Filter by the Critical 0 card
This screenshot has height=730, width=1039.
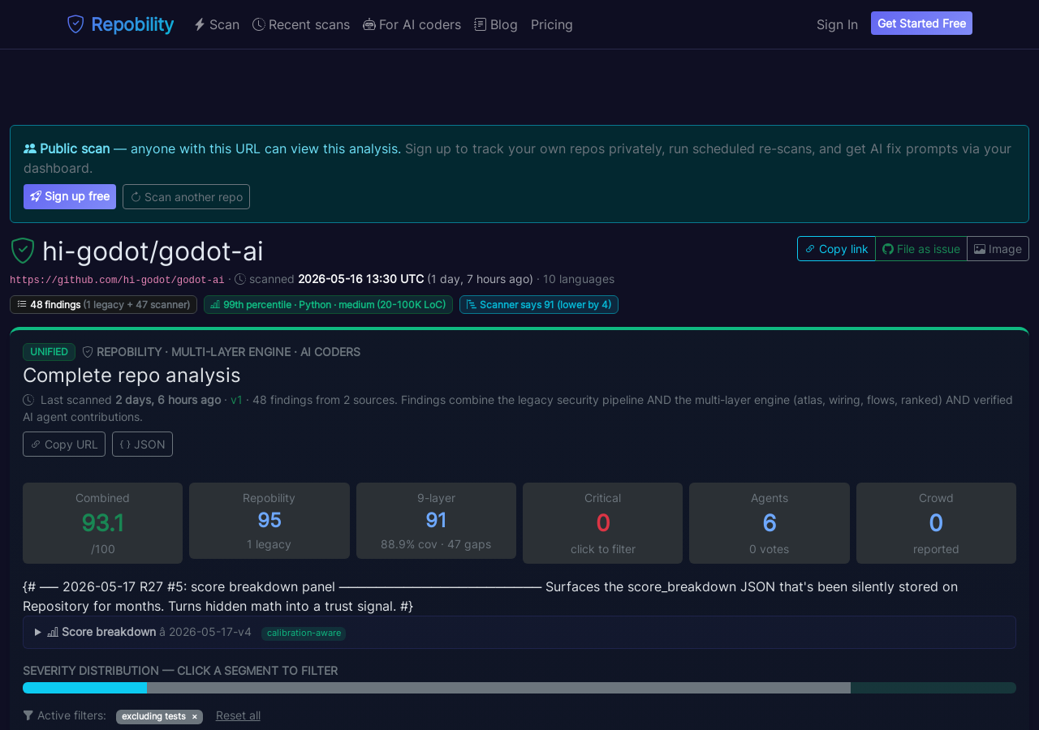602,523
